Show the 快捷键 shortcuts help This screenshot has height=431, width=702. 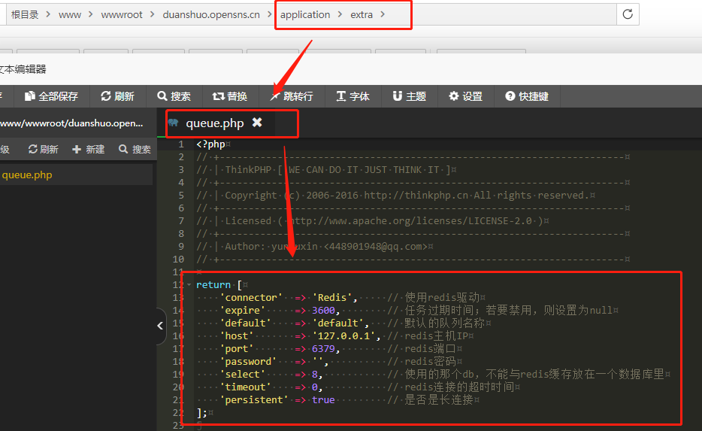coord(527,96)
